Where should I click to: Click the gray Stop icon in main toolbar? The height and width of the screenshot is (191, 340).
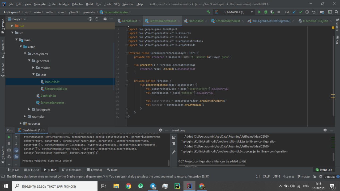279,12
